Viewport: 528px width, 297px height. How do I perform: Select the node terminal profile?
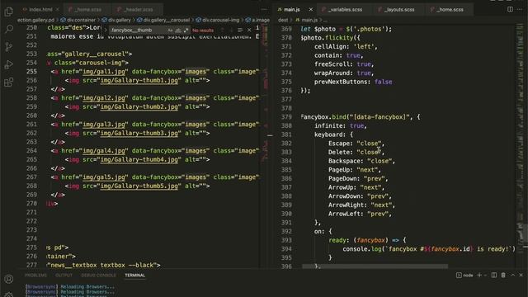464,275
